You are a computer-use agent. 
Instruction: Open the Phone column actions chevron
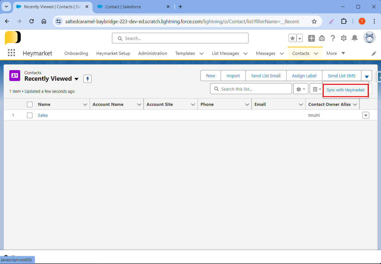pyautogui.click(x=247, y=104)
